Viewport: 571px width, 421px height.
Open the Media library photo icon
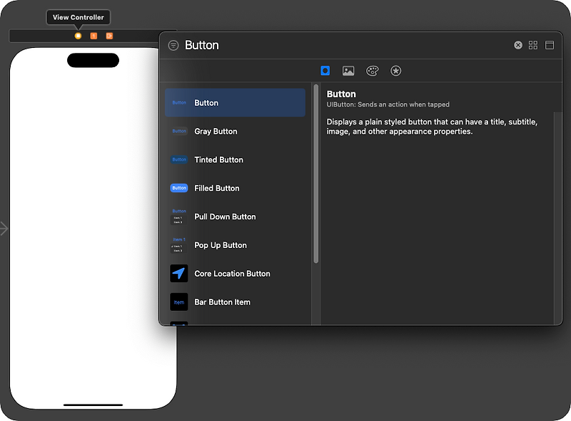click(348, 71)
